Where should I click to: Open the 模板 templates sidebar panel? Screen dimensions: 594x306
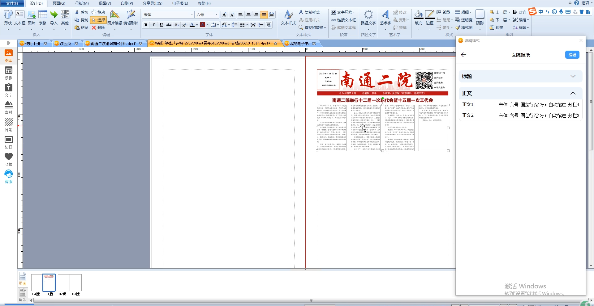(x=9, y=73)
